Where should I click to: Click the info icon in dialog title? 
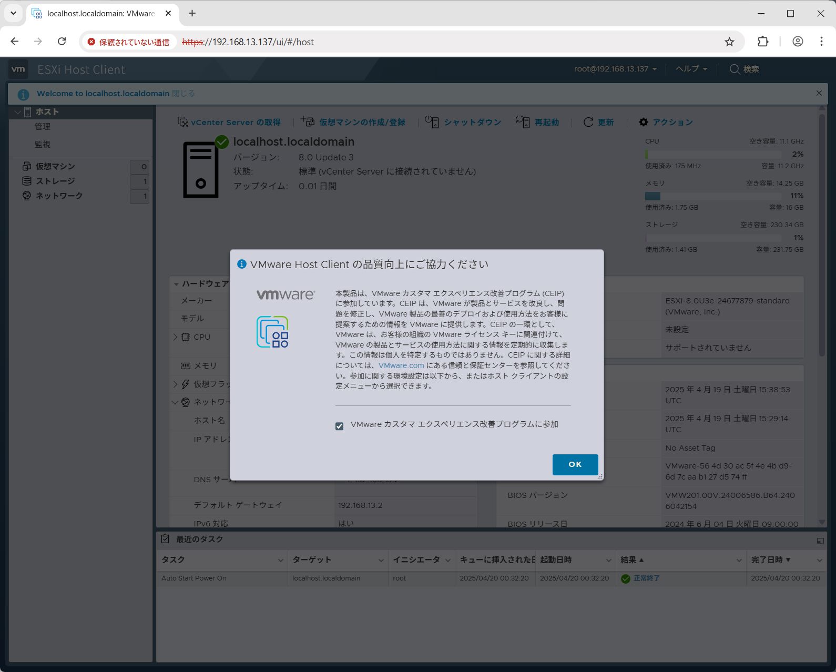(242, 264)
